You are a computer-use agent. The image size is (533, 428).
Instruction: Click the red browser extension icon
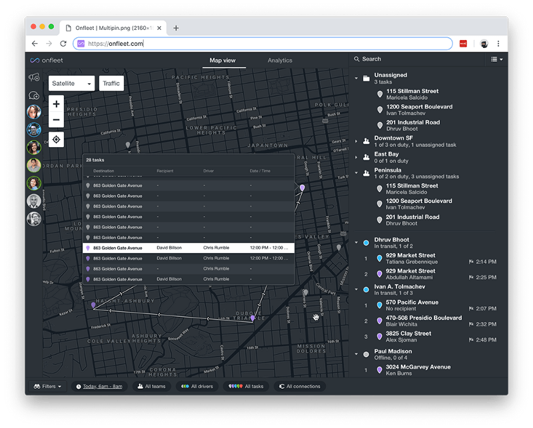[464, 44]
